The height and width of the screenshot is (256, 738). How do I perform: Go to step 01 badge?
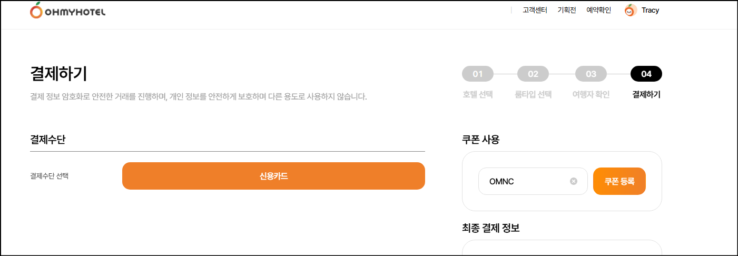coord(478,74)
